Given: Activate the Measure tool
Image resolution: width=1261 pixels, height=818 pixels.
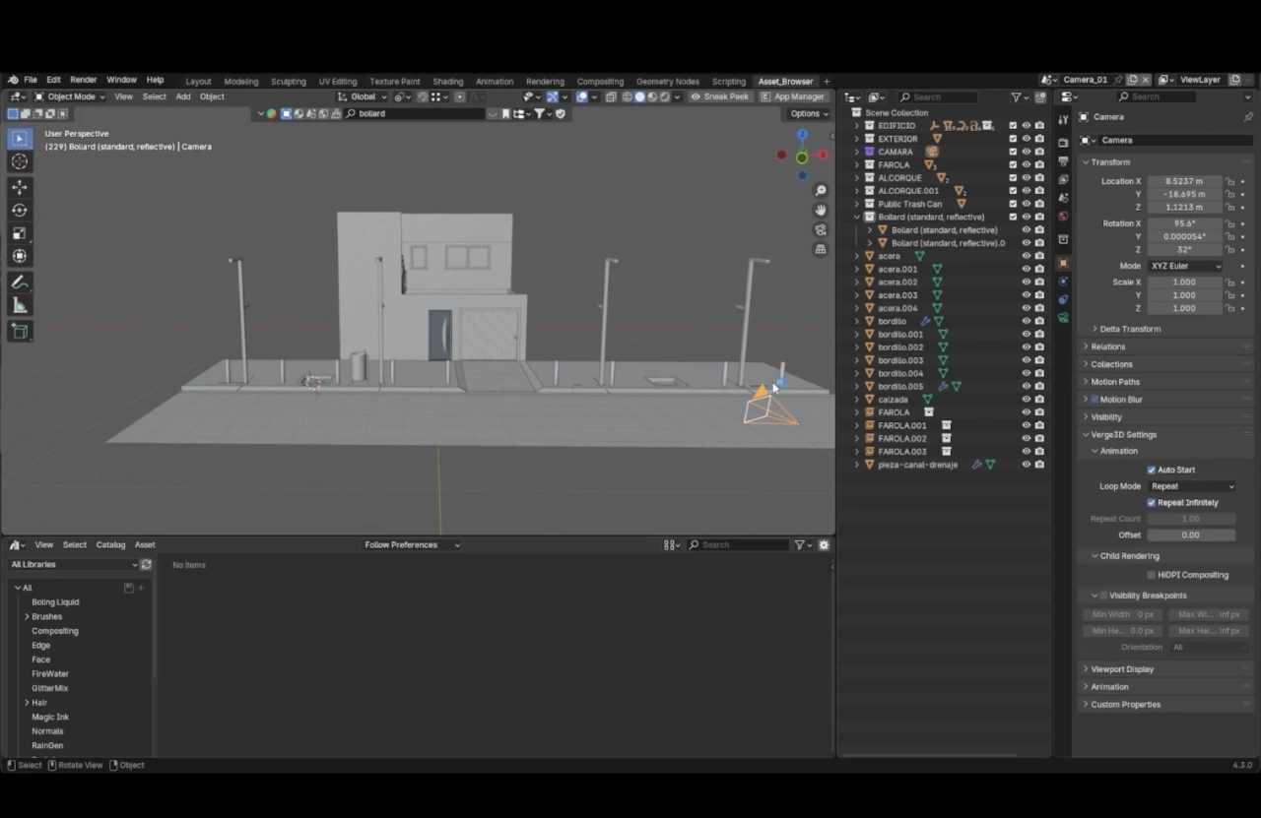Looking at the screenshot, I should click(20, 306).
